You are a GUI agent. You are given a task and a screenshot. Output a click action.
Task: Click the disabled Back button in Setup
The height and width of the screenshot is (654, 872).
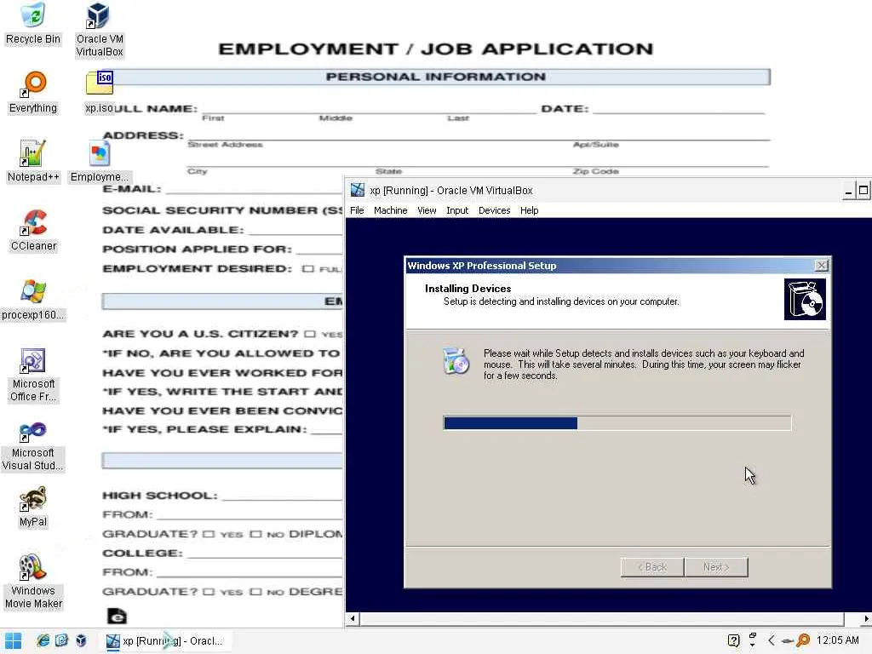point(651,566)
